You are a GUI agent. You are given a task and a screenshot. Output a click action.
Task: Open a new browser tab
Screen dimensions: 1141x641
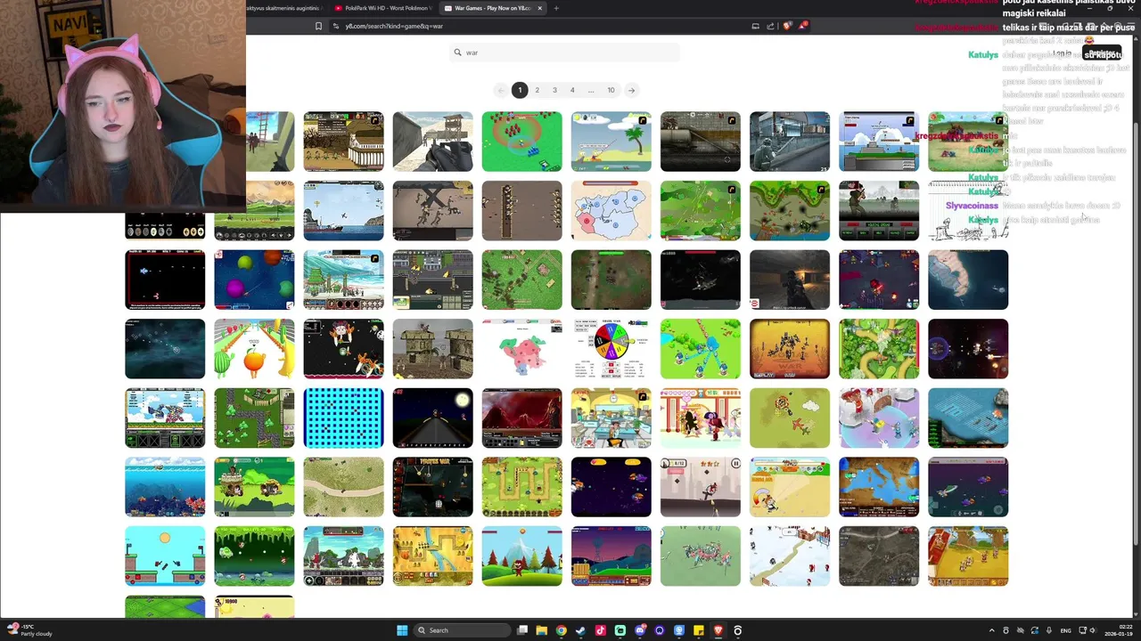555,8
